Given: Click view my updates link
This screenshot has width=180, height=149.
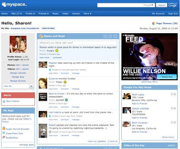Looking at the screenshot, I should 97,141.
